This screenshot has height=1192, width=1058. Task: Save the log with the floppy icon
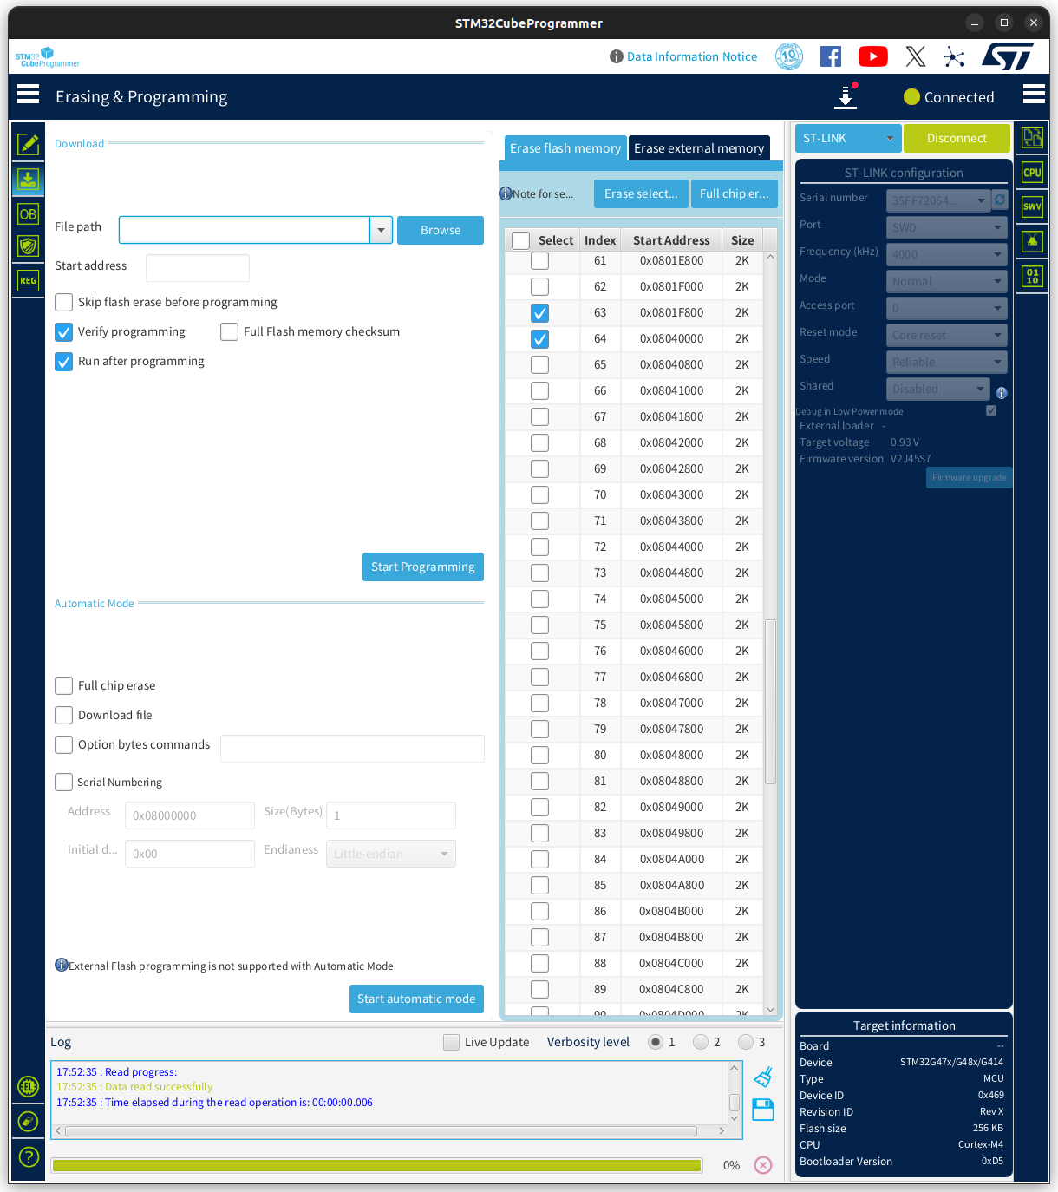[x=763, y=1110]
